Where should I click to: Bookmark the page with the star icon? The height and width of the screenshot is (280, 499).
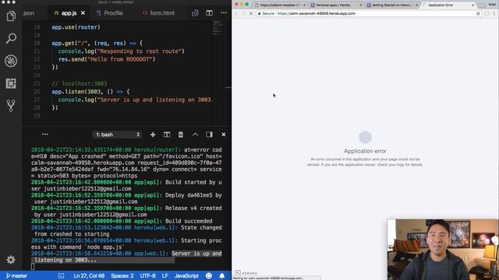(x=478, y=13)
